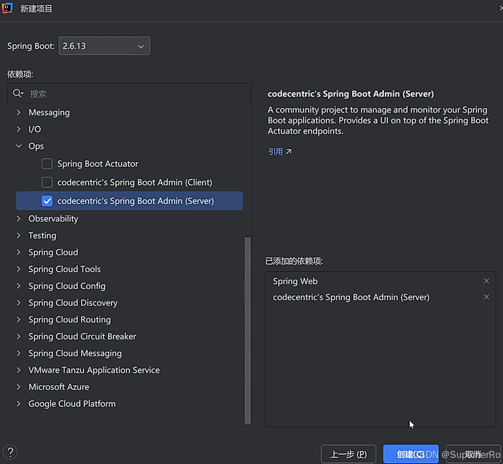Viewport: 503px width, 464px height.
Task: Expand the Spring Cloud Routing category
Action: pyautogui.click(x=19, y=319)
